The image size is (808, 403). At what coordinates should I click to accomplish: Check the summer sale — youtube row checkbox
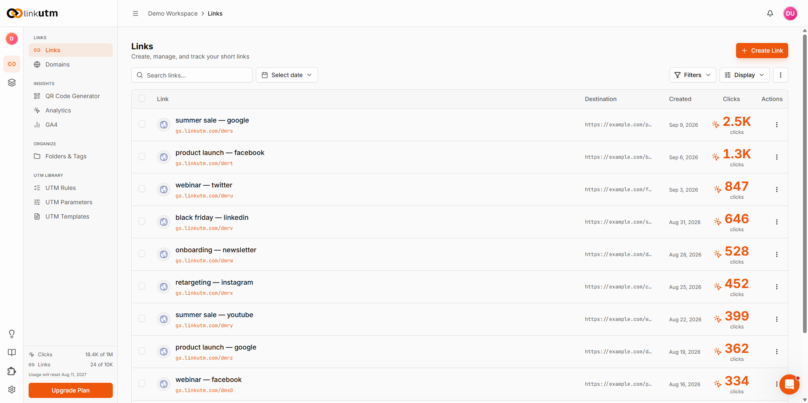[142, 319]
